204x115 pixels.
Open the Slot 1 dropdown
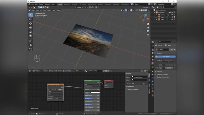coord(80,71)
